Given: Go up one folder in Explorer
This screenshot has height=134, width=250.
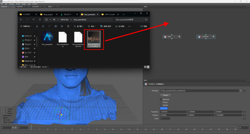Looking at the screenshot, I should [x=33, y=20].
